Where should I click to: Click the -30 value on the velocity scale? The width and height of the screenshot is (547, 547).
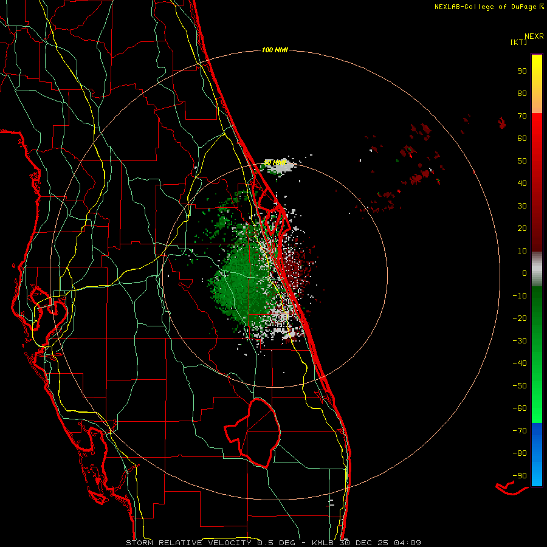(520, 341)
